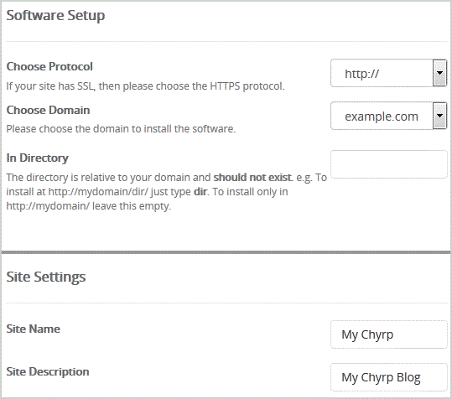
Task: Click the In Directory label
Action: [x=37, y=158]
